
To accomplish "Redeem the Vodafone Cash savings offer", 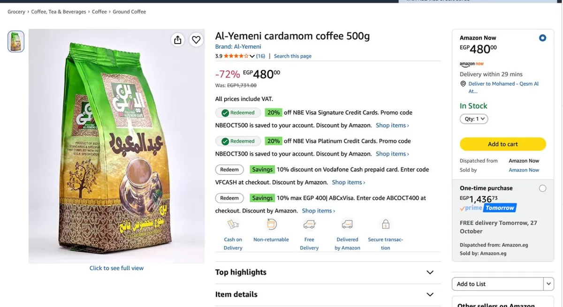I will (229, 170).
